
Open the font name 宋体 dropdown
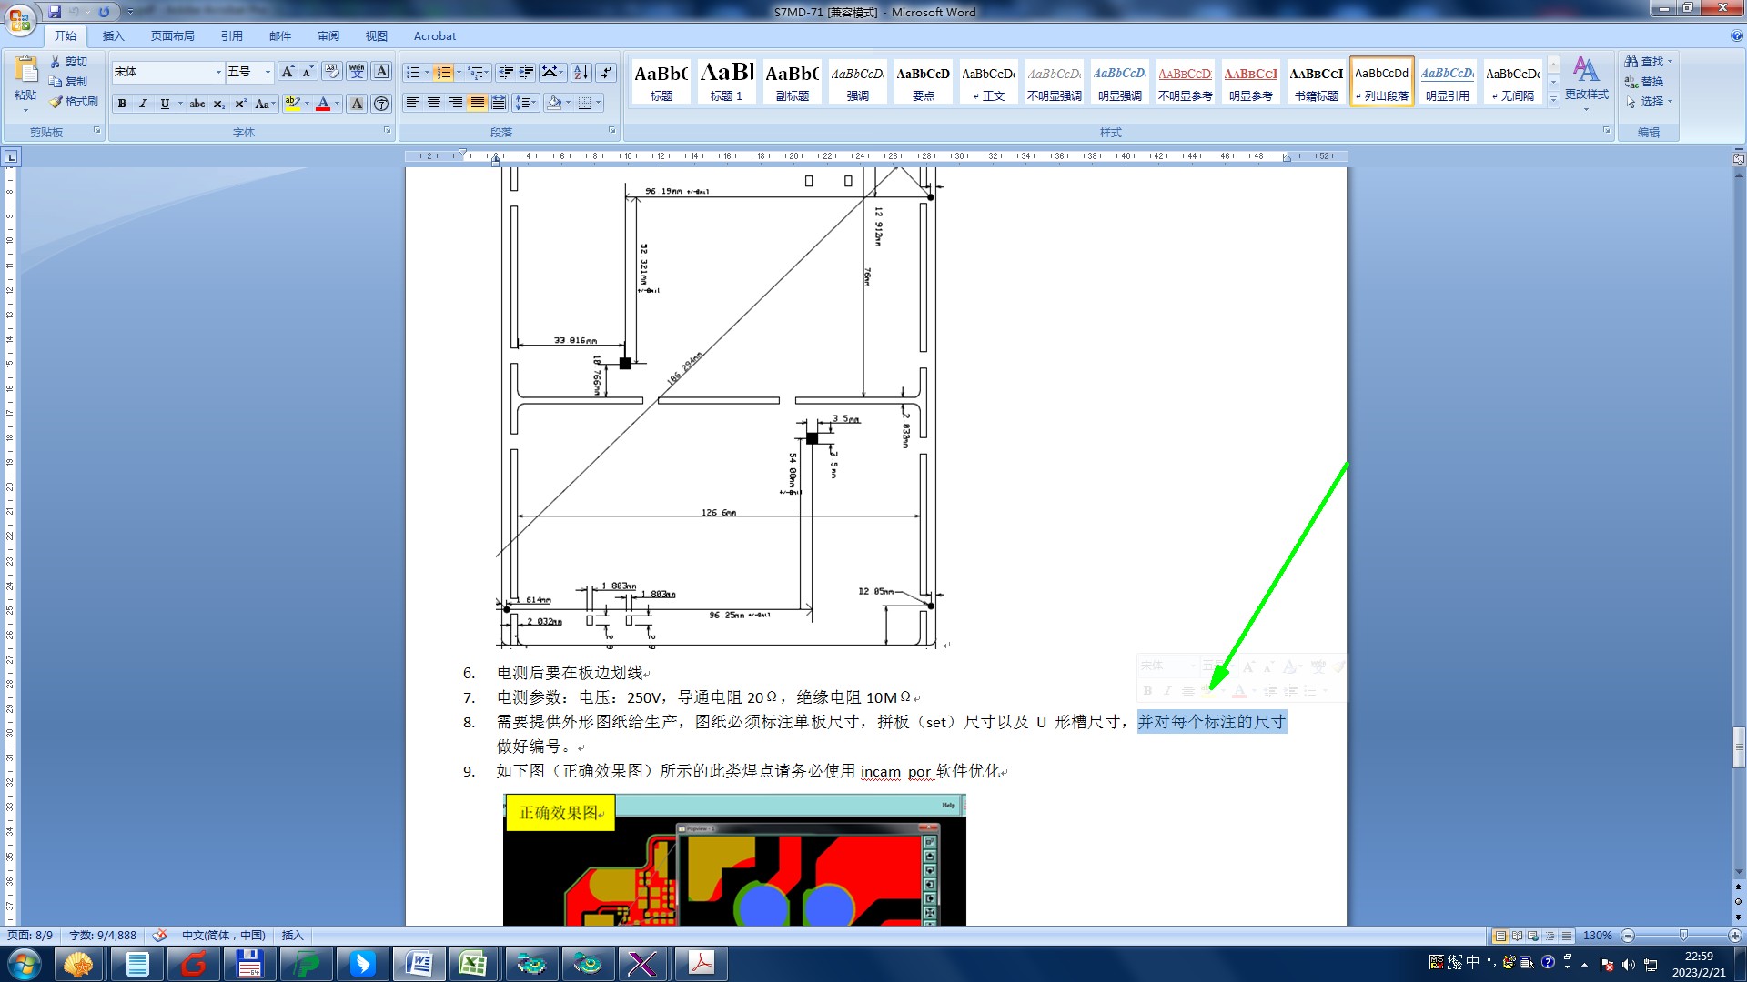click(218, 72)
